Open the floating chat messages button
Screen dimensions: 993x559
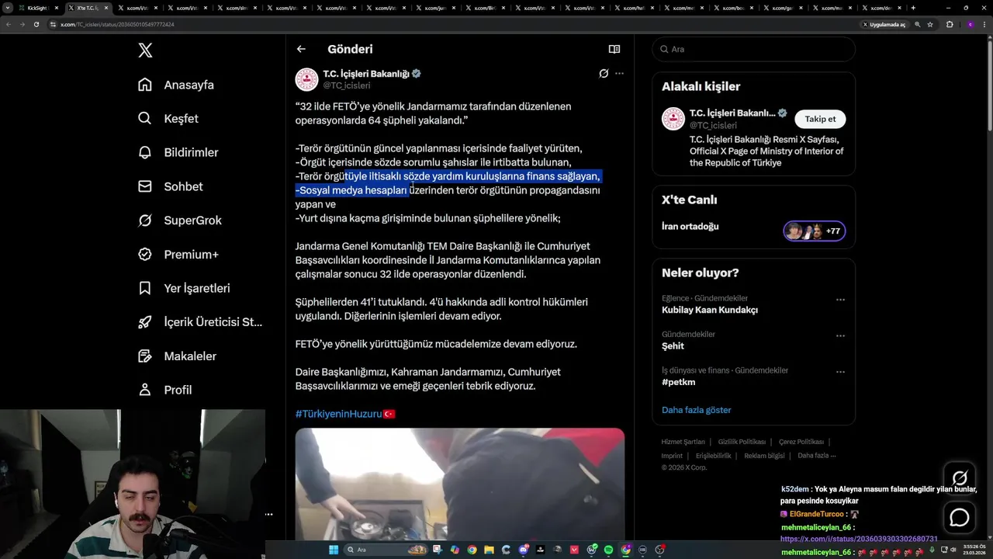coord(960,517)
